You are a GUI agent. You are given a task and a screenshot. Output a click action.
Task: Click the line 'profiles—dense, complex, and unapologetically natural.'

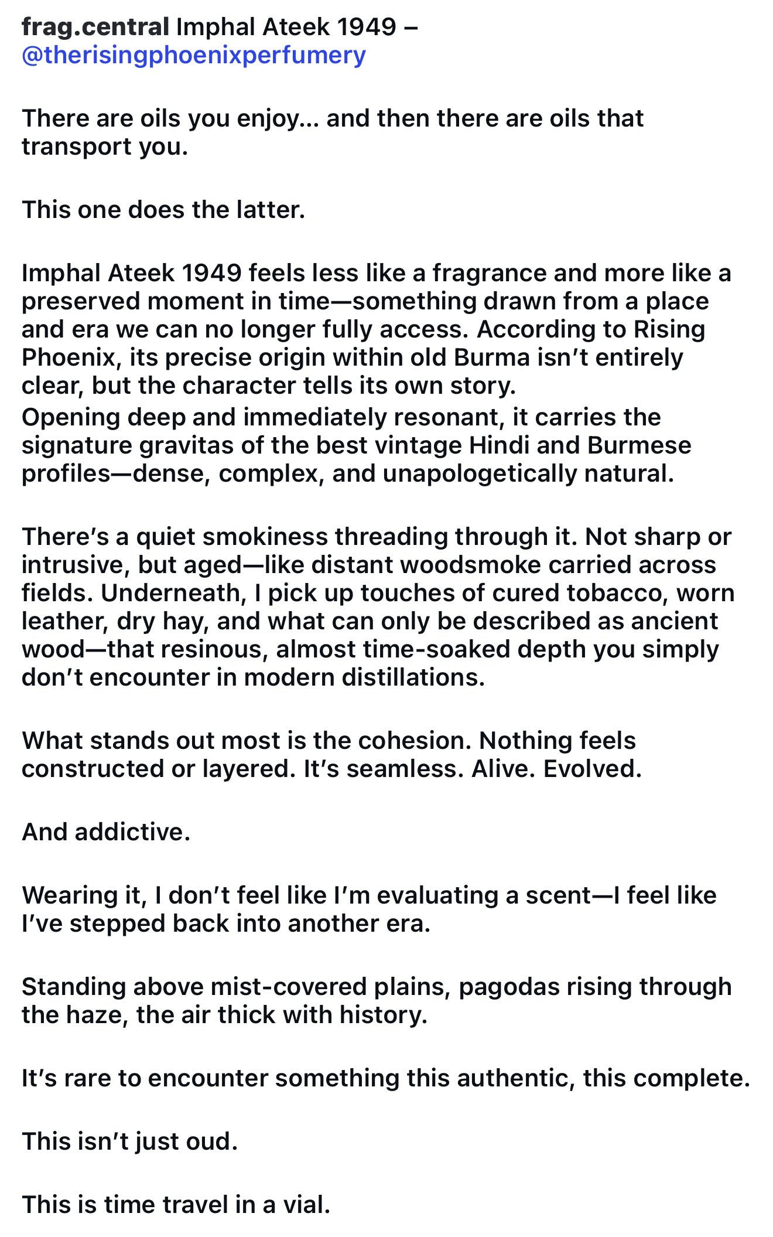(348, 473)
